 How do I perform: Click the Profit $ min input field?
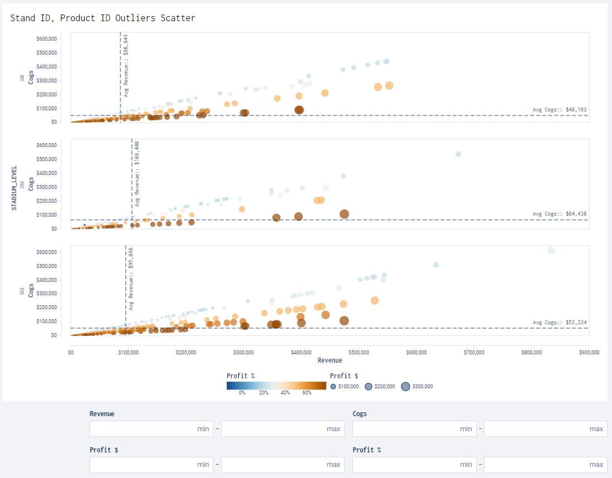coord(151,464)
